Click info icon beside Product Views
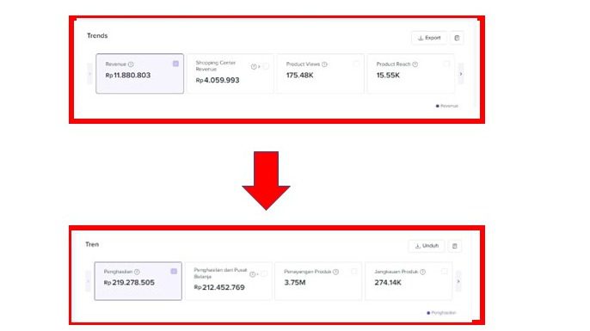Screen dimensions: 590x331 (x=324, y=64)
